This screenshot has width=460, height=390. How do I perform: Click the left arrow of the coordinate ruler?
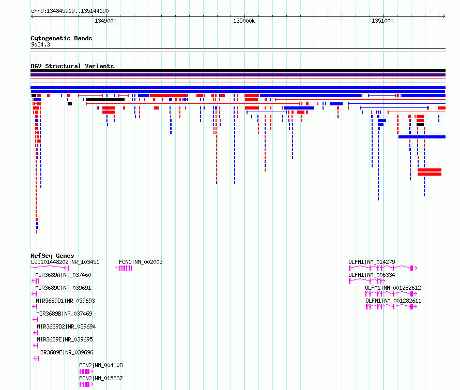point(32,16)
